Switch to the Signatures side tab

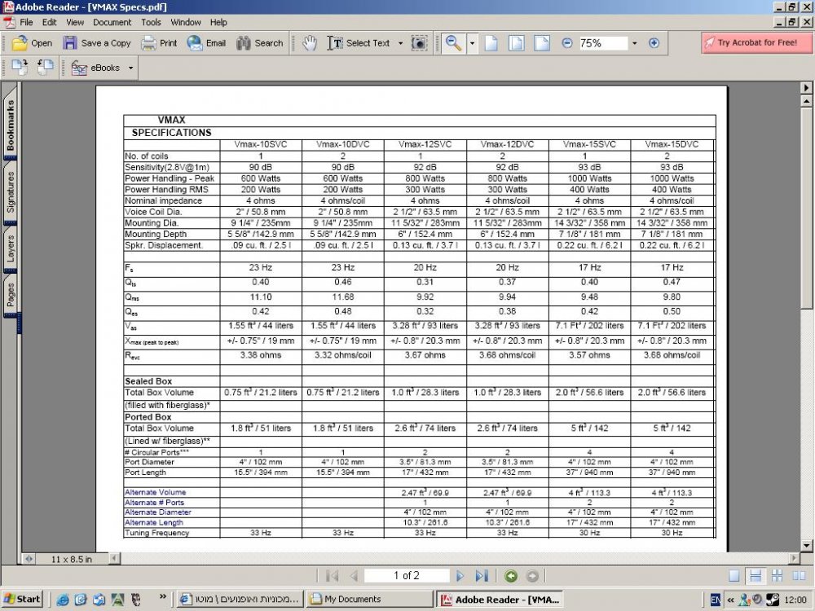[11, 191]
